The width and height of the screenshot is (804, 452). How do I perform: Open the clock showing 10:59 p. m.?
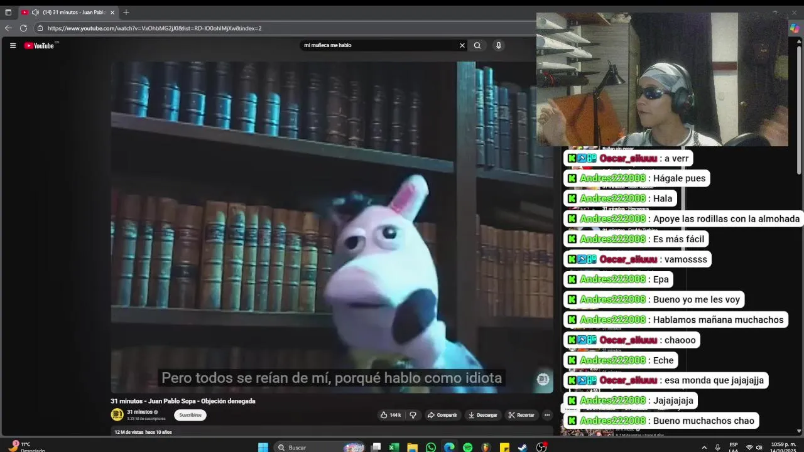click(x=782, y=447)
